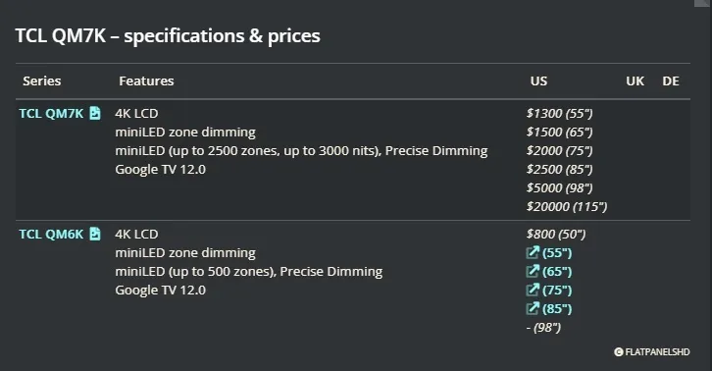Click the Series column header
This screenshot has height=371, width=712.
click(x=42, y=80)
